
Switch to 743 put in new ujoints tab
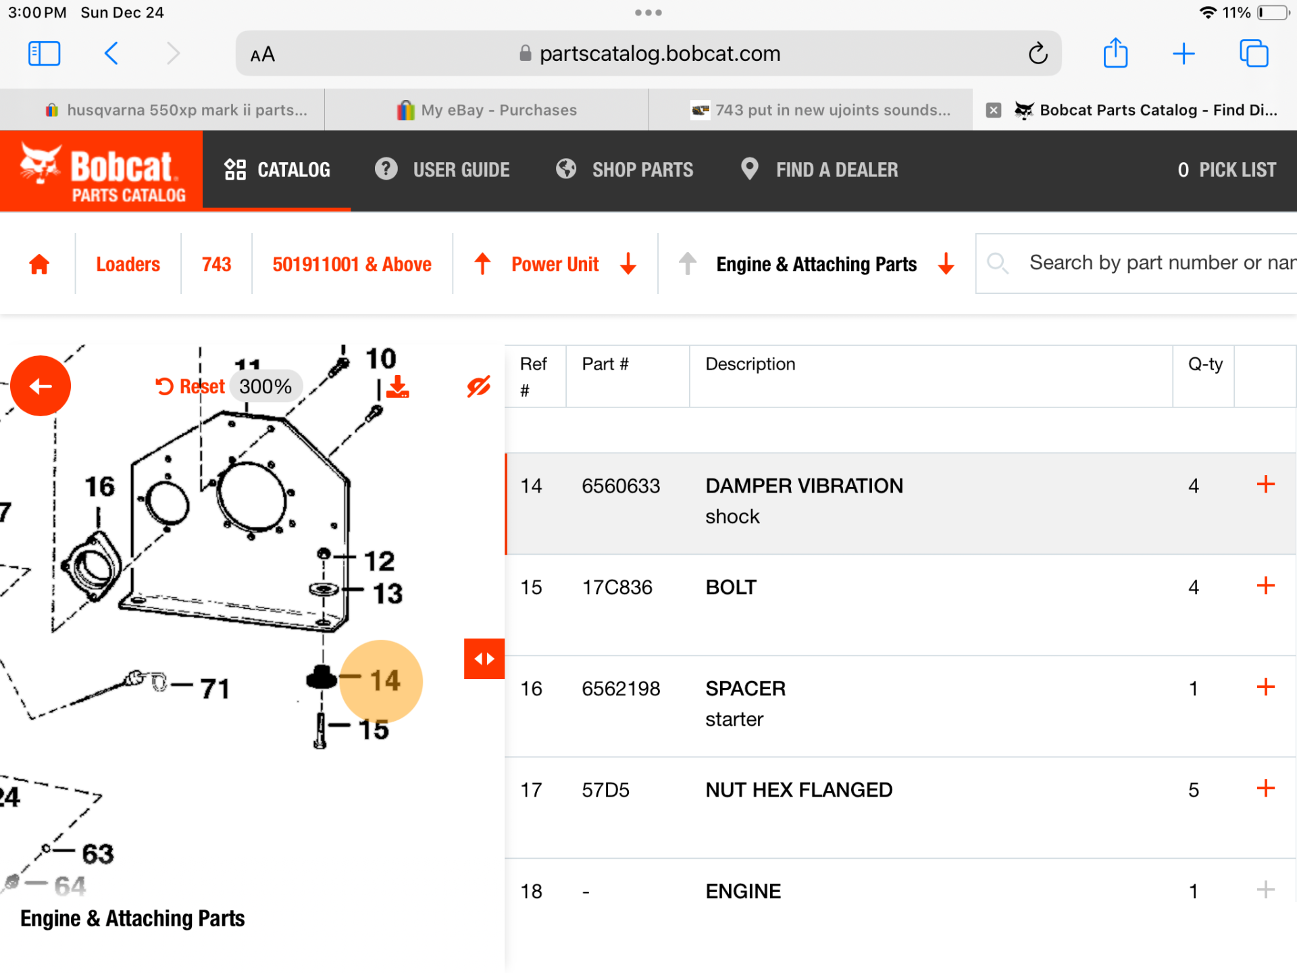(811, 109)
